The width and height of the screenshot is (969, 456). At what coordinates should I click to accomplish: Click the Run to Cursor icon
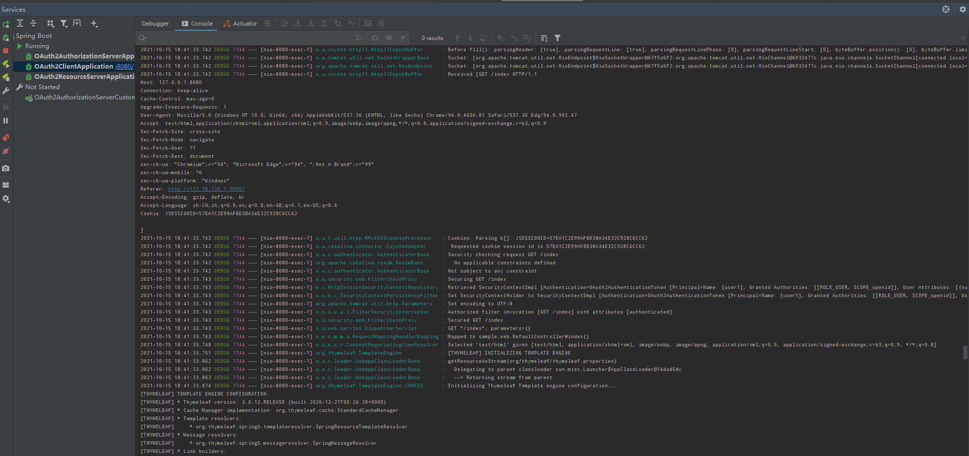(351, 23)
